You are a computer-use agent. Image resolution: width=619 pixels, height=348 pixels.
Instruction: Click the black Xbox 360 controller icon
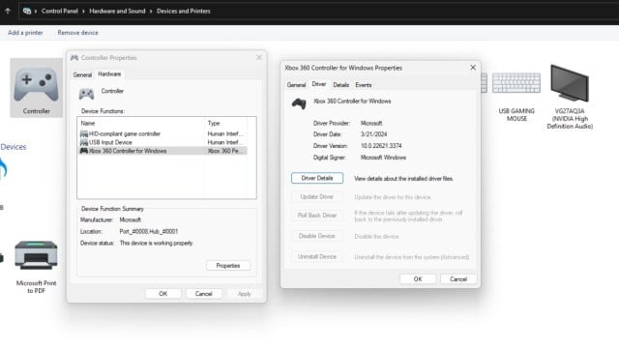[299, 103]
